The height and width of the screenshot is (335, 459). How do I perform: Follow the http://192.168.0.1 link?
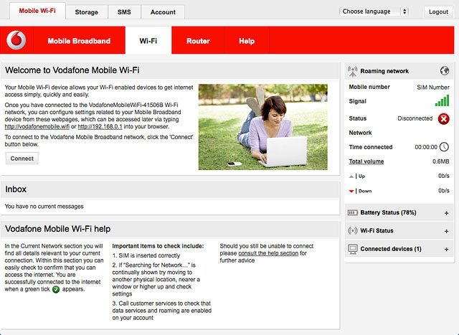100,126
